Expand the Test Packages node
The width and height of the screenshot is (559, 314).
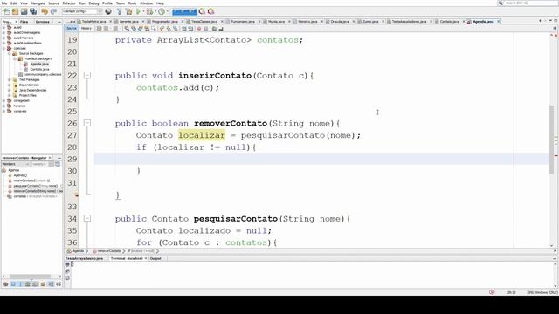[10, 79]
